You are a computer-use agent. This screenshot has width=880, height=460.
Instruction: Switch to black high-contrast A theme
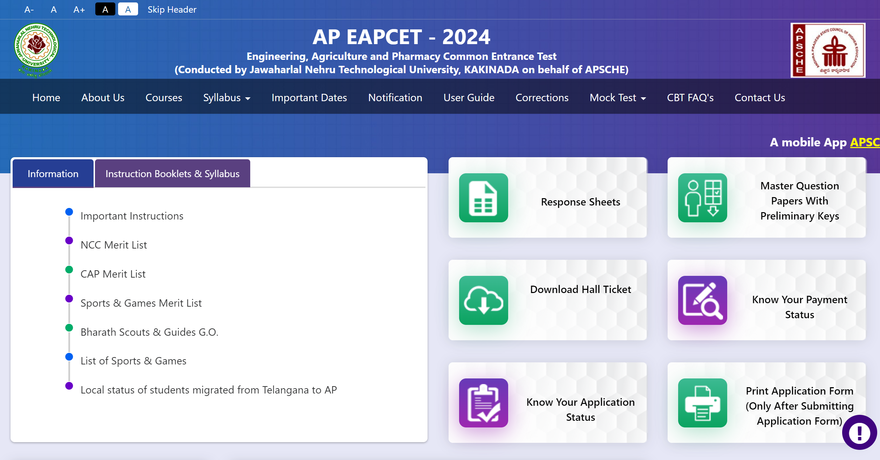tap(105, 9)
